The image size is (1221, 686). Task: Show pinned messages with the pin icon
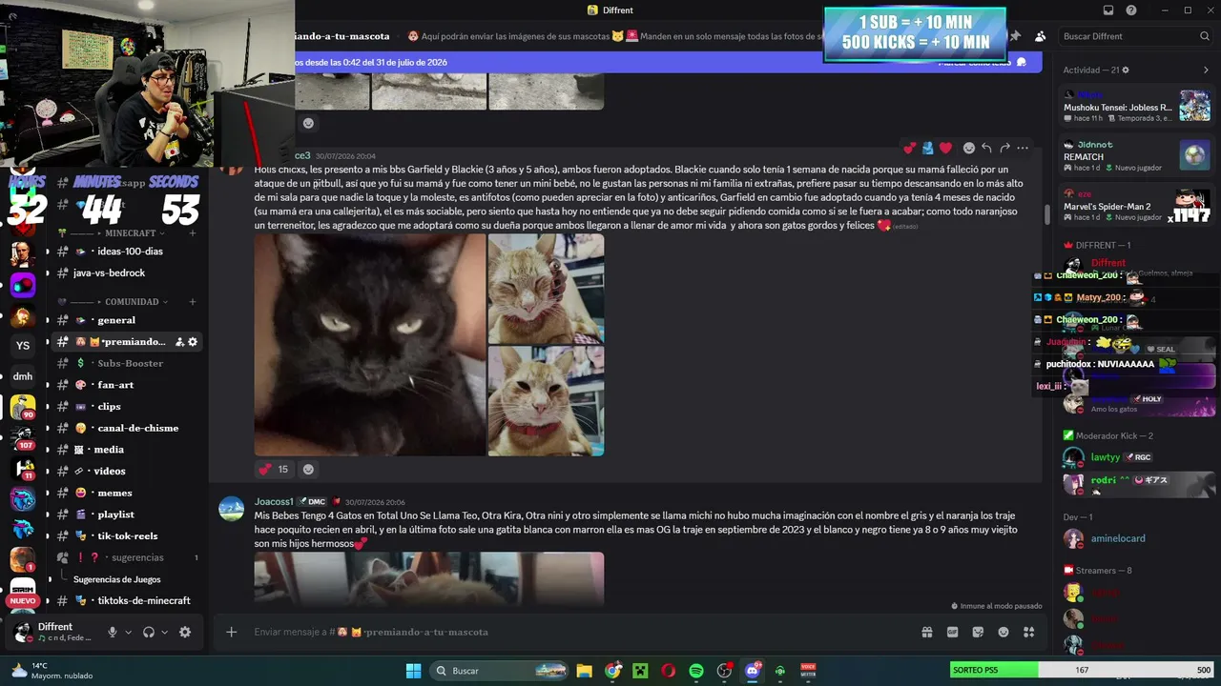point(1015,36)
